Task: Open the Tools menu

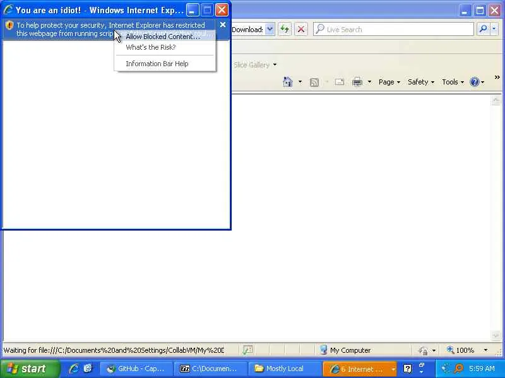Action: pos(453,82)
